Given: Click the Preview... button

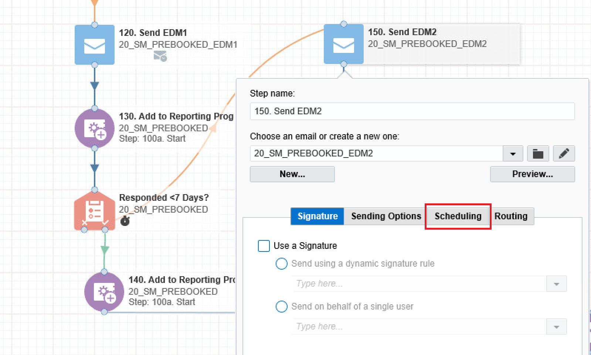Looking at the screenshot, I should click(x=533, y=174).
